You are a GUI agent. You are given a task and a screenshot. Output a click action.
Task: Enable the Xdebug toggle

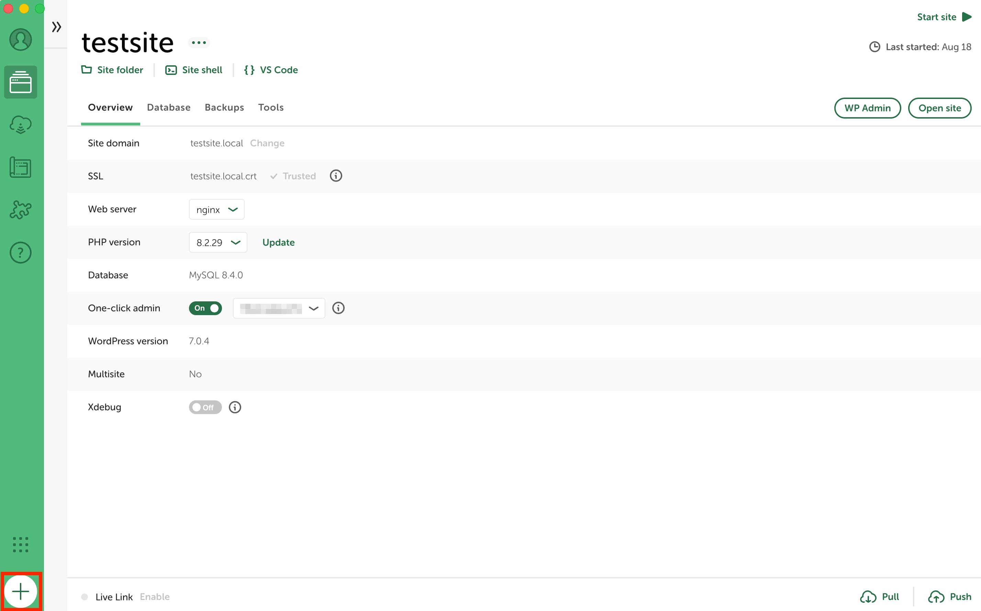[205, 407]
